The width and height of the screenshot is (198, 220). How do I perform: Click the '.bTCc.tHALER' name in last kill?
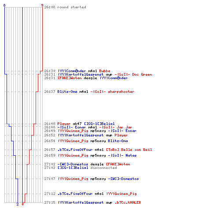point(128,202)
